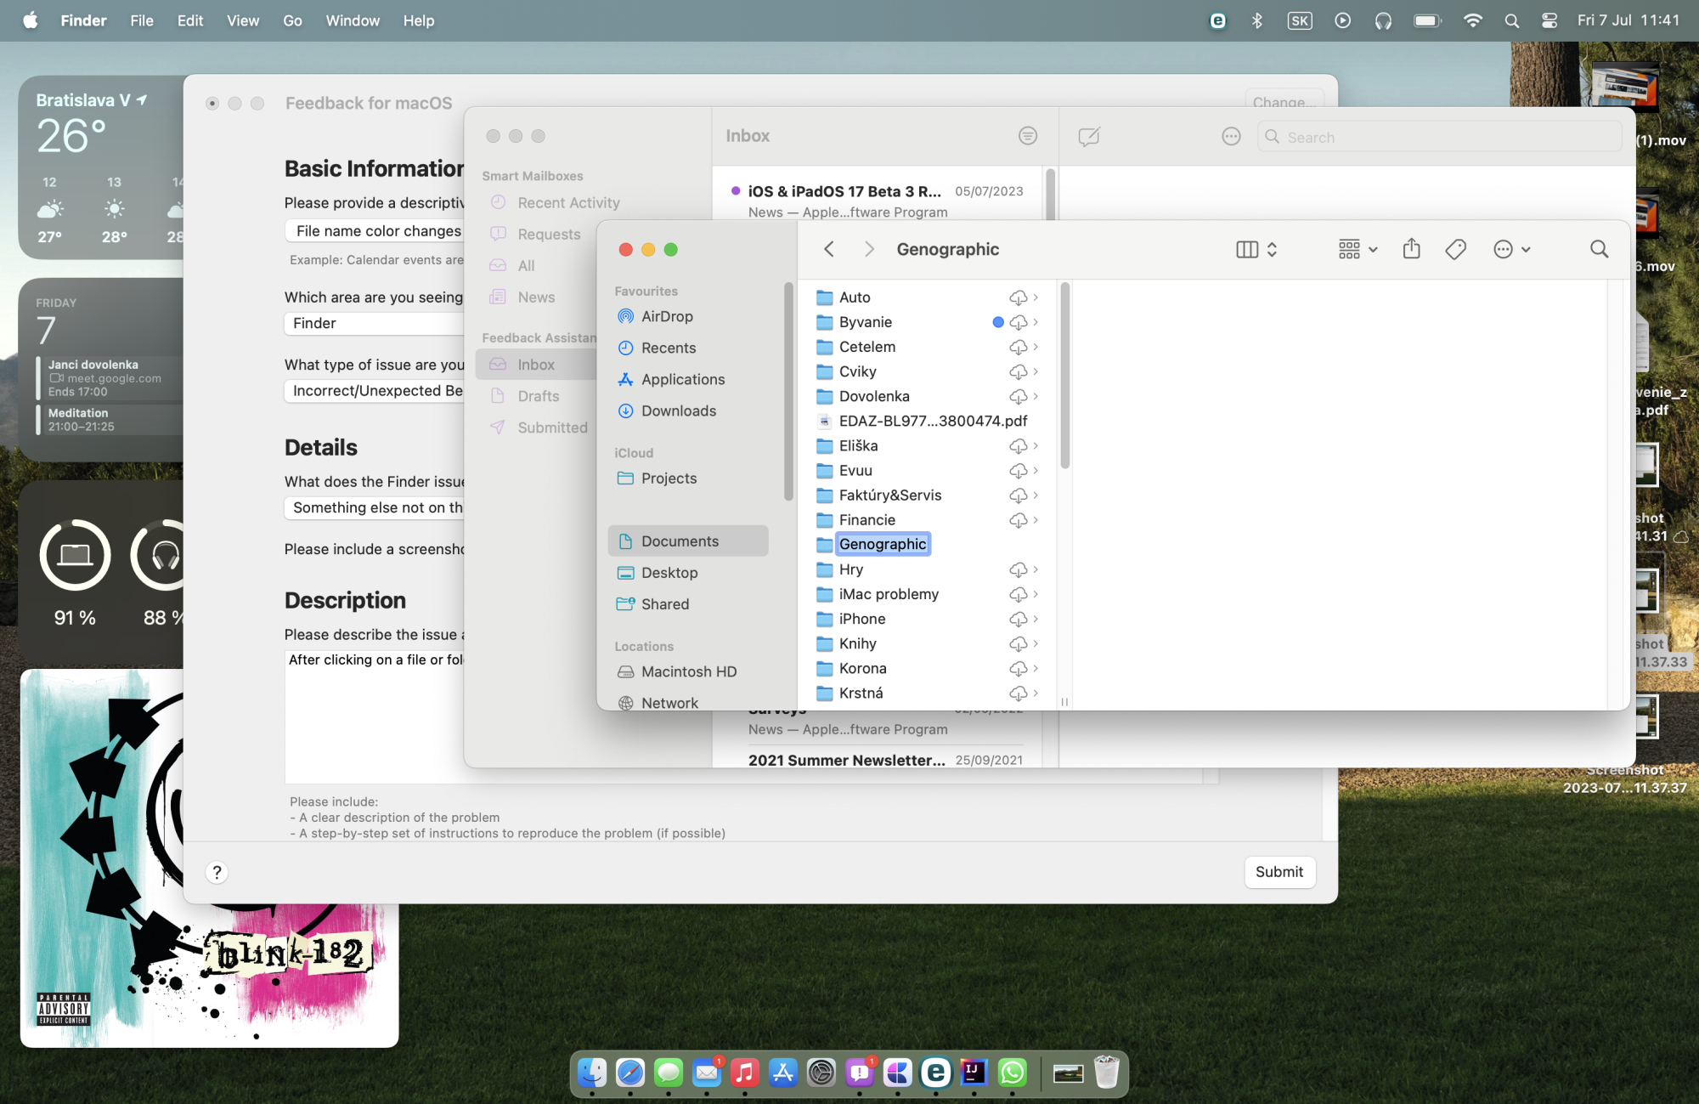Open the View menu
Screen dimensions: 1699x1104
coord(242,20)
